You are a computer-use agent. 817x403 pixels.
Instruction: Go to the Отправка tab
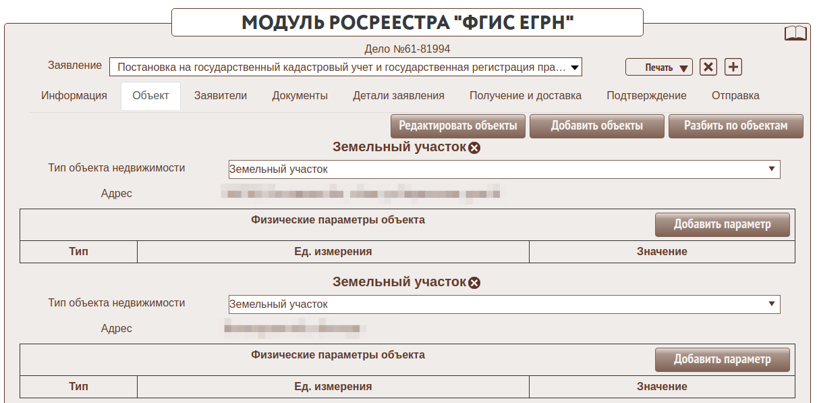[x=735, y=96]
